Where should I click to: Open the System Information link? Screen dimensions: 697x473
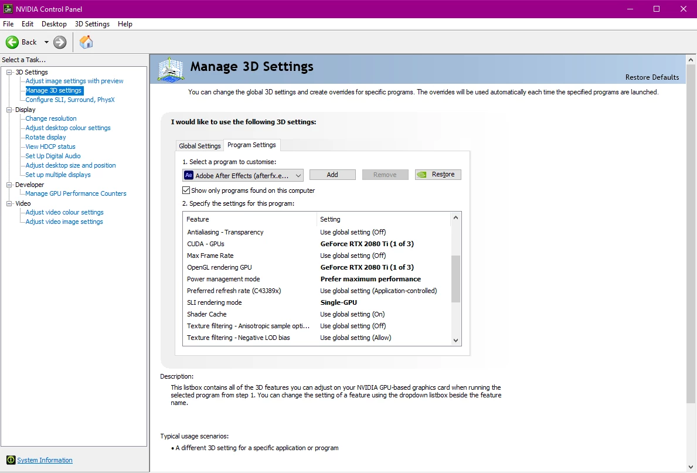coord(45,460)
